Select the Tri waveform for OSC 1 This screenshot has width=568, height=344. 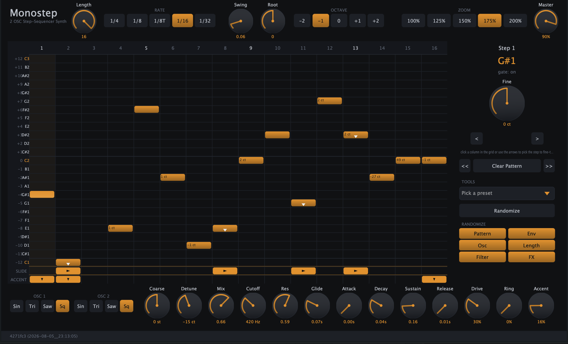pyautogui.click(x=32, y=306)
